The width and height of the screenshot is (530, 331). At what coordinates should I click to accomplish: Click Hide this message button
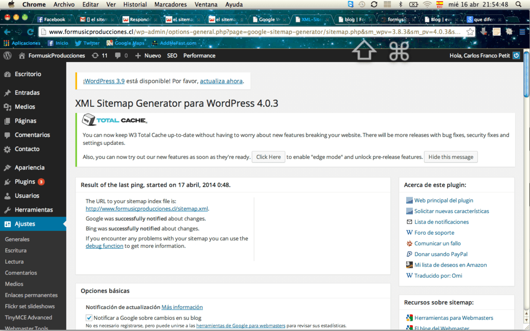[451, 157]
